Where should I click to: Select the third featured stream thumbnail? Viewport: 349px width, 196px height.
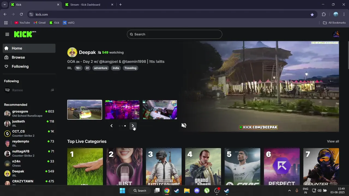tap(160, 110)
